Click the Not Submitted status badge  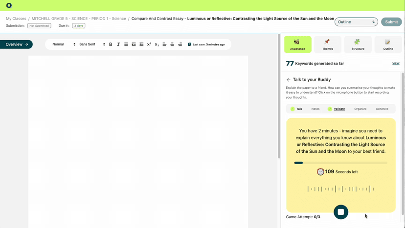[39, 26]
